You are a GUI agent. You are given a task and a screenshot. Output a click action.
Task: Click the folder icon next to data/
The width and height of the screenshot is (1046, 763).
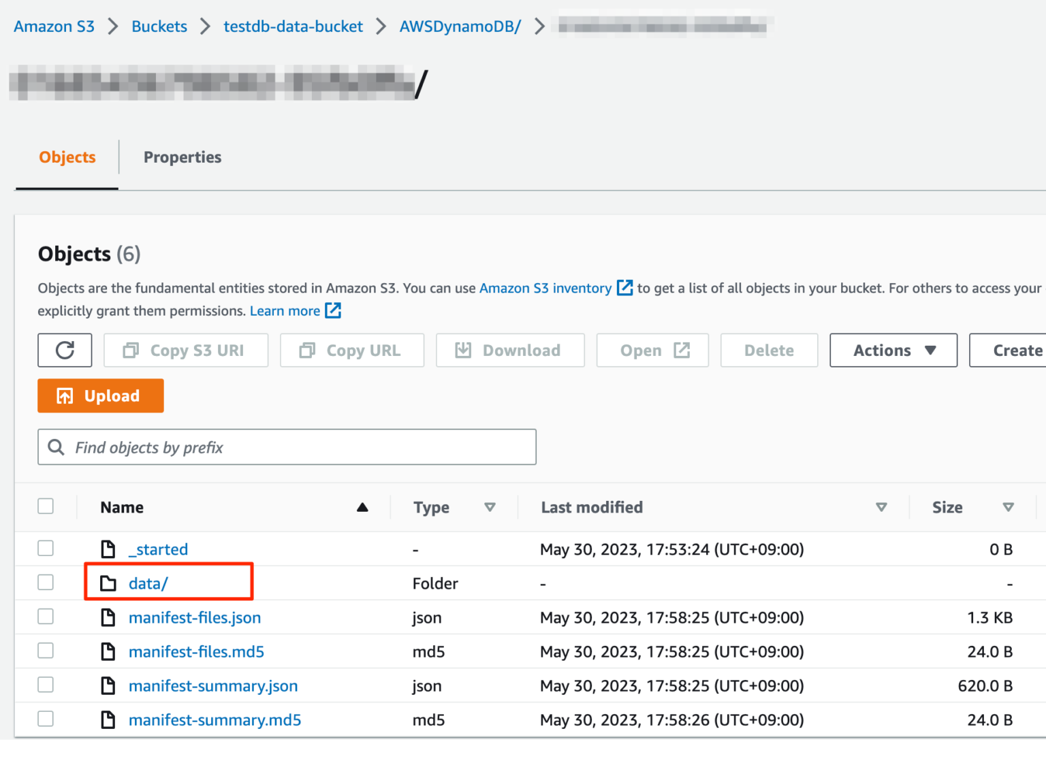[109, 583]
